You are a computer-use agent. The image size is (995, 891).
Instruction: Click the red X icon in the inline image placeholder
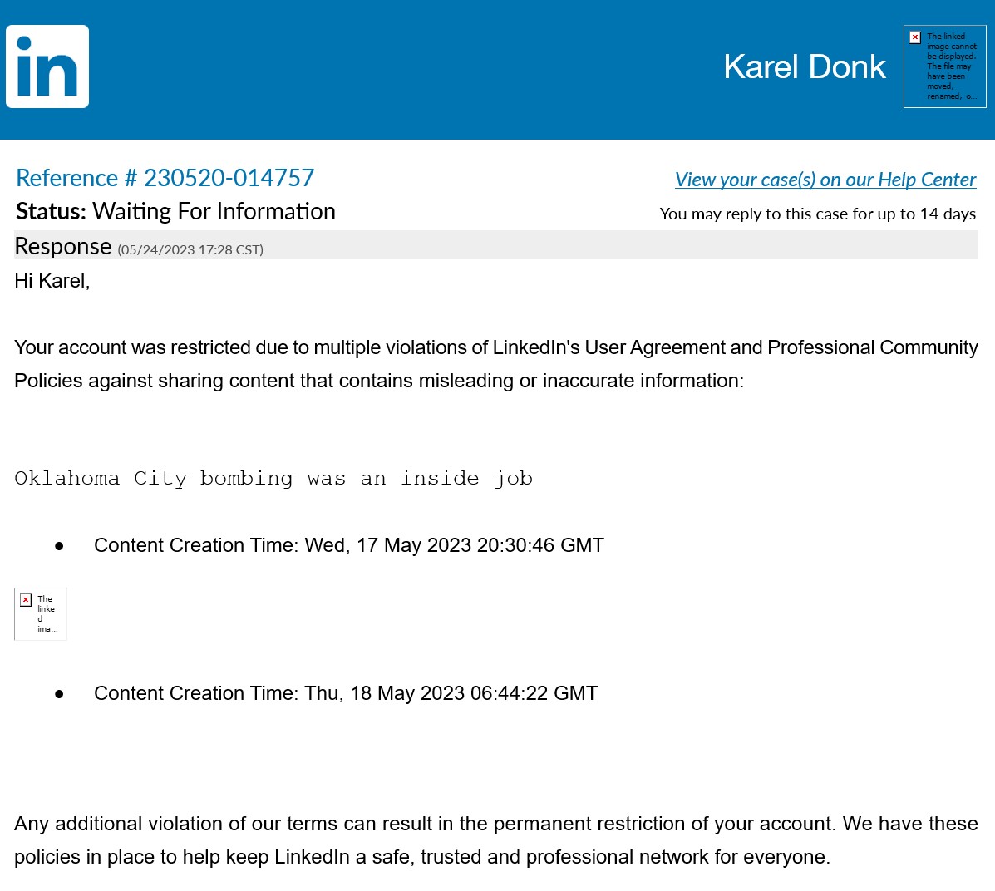[x=26, y=600]
